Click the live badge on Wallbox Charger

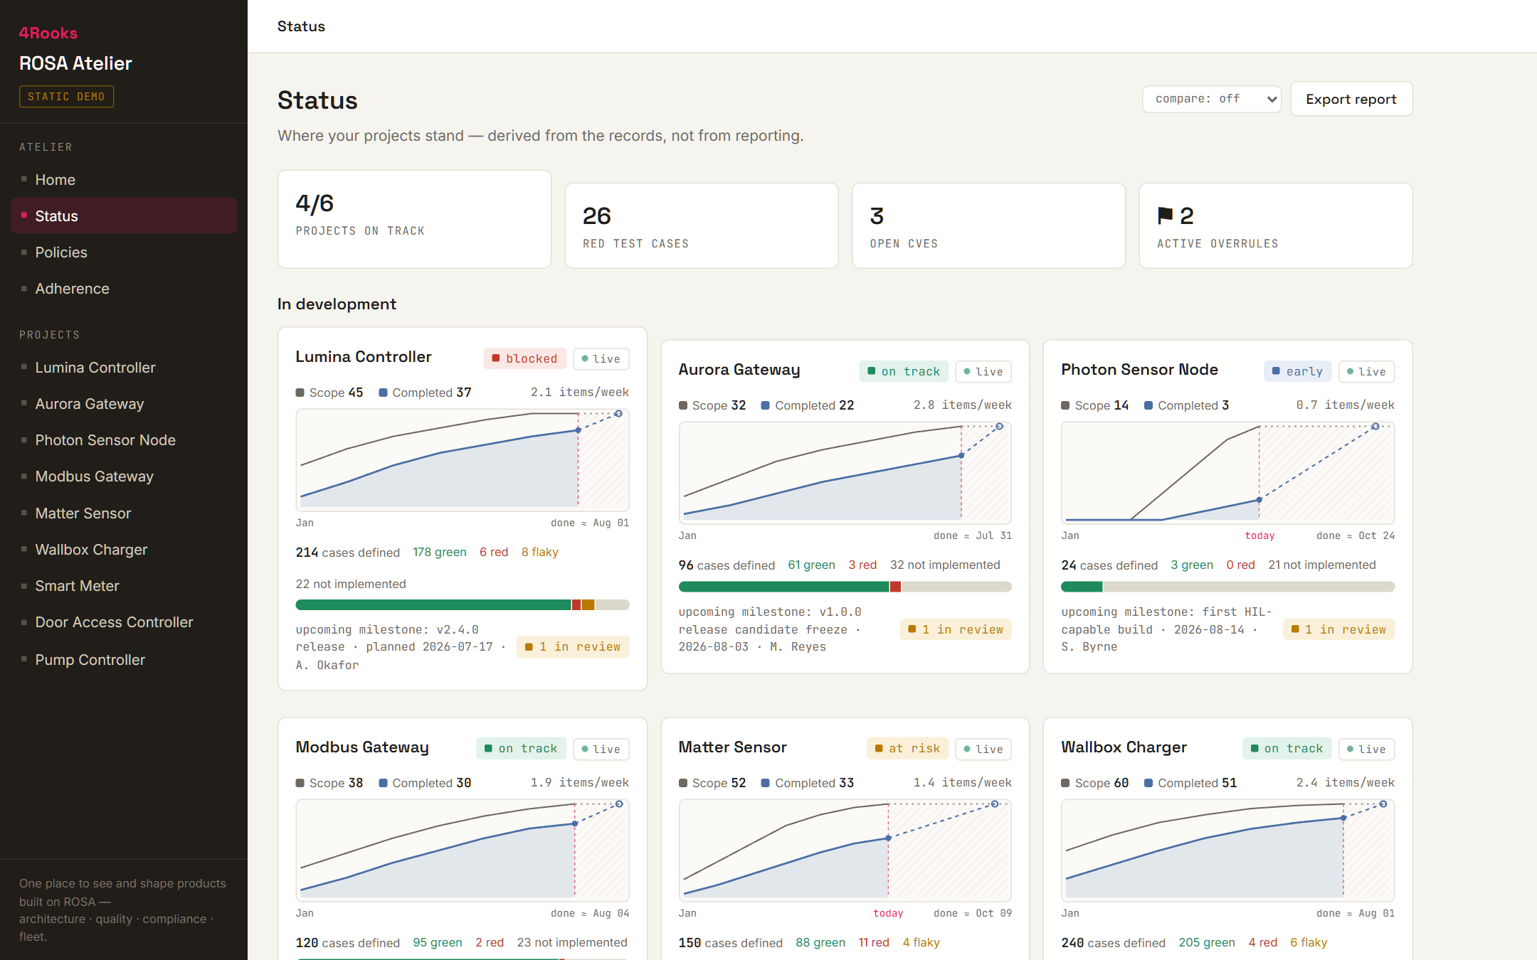pyautogui.click(x=1366, y=749)
